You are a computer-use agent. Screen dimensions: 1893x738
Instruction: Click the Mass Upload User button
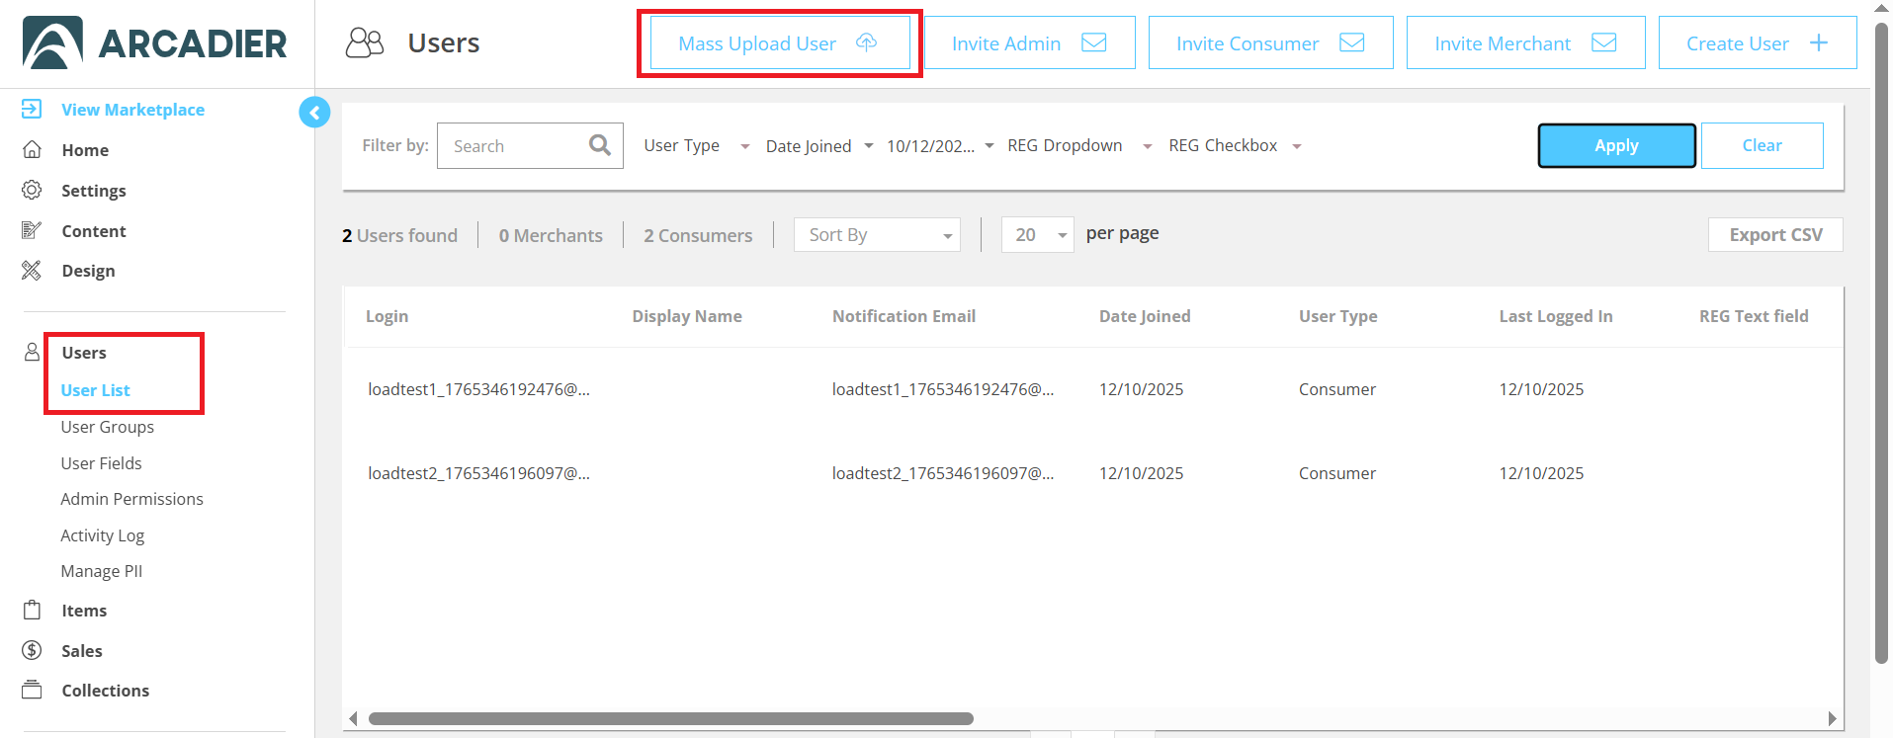(x=780, y=42)
